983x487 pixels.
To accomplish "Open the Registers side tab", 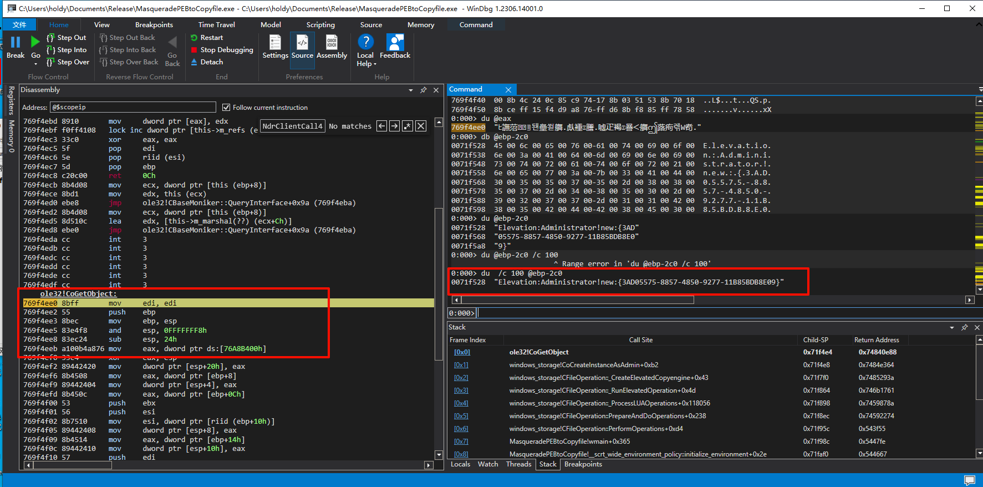I will pyautogui.click(x=11, y=100).
